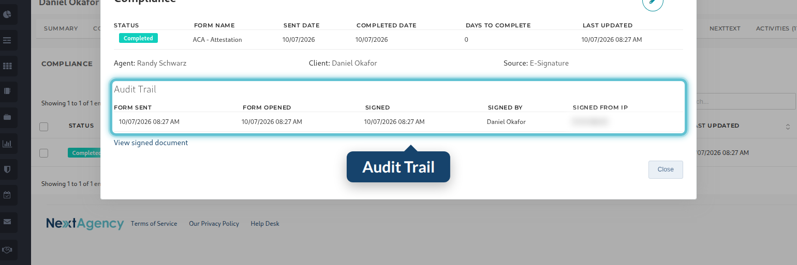Screen dimensions: 797x265
Task: Click the Last Updated value in dialog
Action: click(612, 39)
